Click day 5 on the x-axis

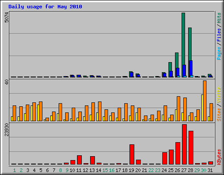(x=41, y=170)
